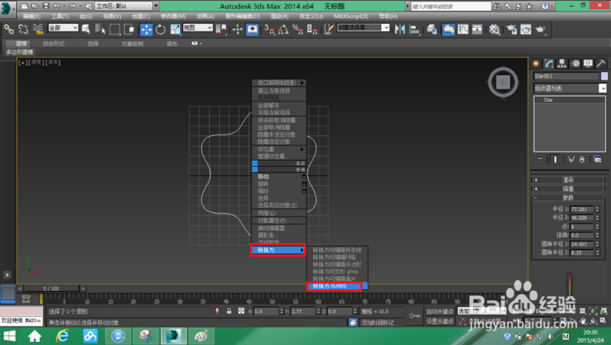Click Select and Manipulate icon
The width and height of the screenshot is (611, 345).
tap(237, 29)
